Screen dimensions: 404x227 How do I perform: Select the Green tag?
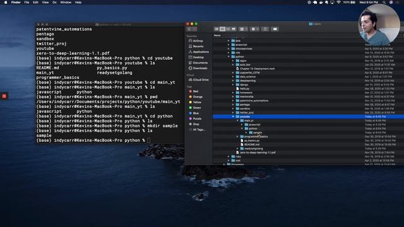(195, 108)
